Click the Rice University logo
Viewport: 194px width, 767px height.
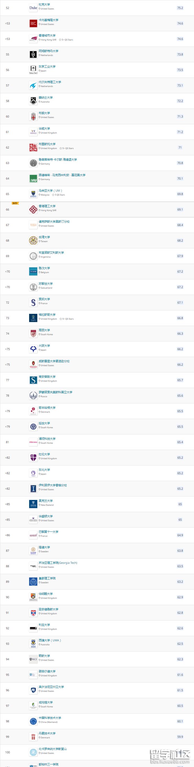pos(33,659)
